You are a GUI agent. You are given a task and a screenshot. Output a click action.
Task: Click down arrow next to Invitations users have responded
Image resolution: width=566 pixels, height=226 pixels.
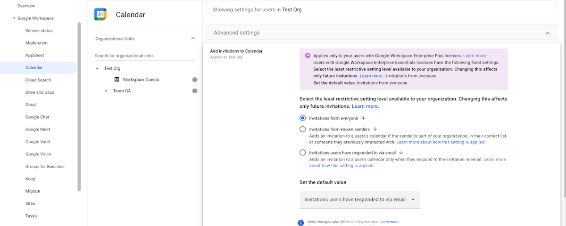point(401,153)
